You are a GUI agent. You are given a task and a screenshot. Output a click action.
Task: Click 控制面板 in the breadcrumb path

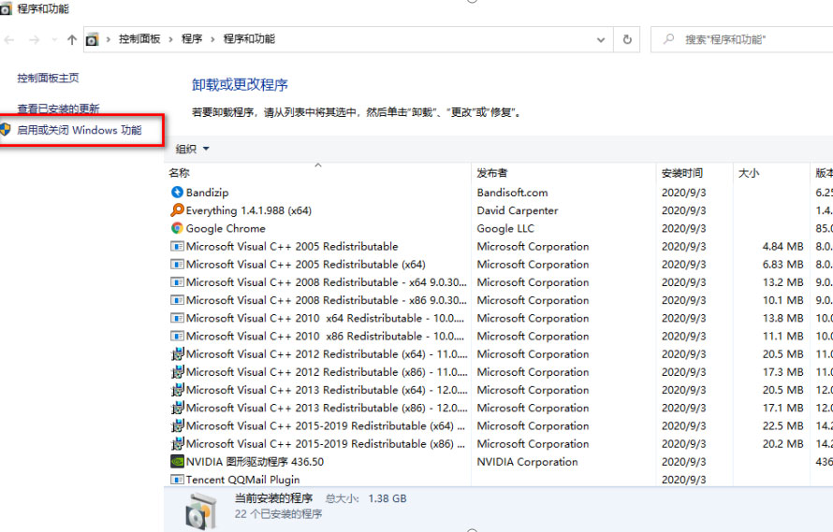tap(139, 39)
